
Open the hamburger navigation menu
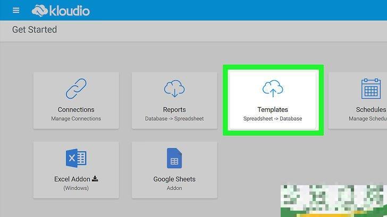[x=16, y=11]
